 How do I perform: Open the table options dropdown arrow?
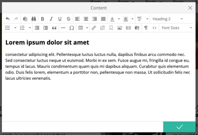pyautogui.click(x=87, y=28)
